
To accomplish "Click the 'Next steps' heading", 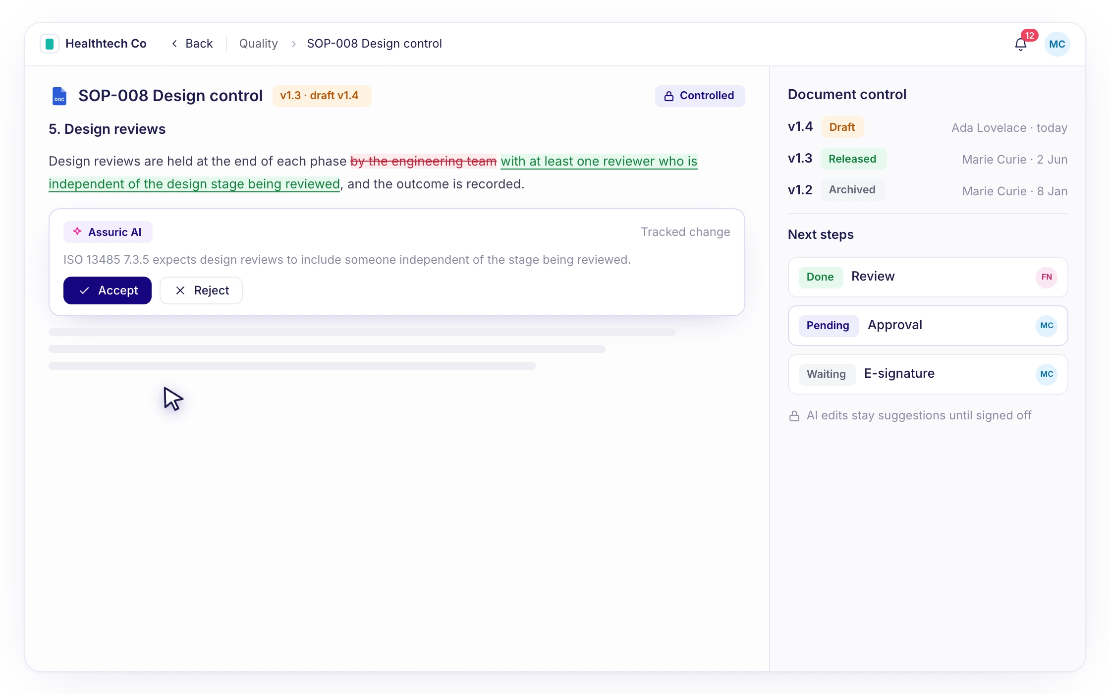I will click(x=821, y=235).
